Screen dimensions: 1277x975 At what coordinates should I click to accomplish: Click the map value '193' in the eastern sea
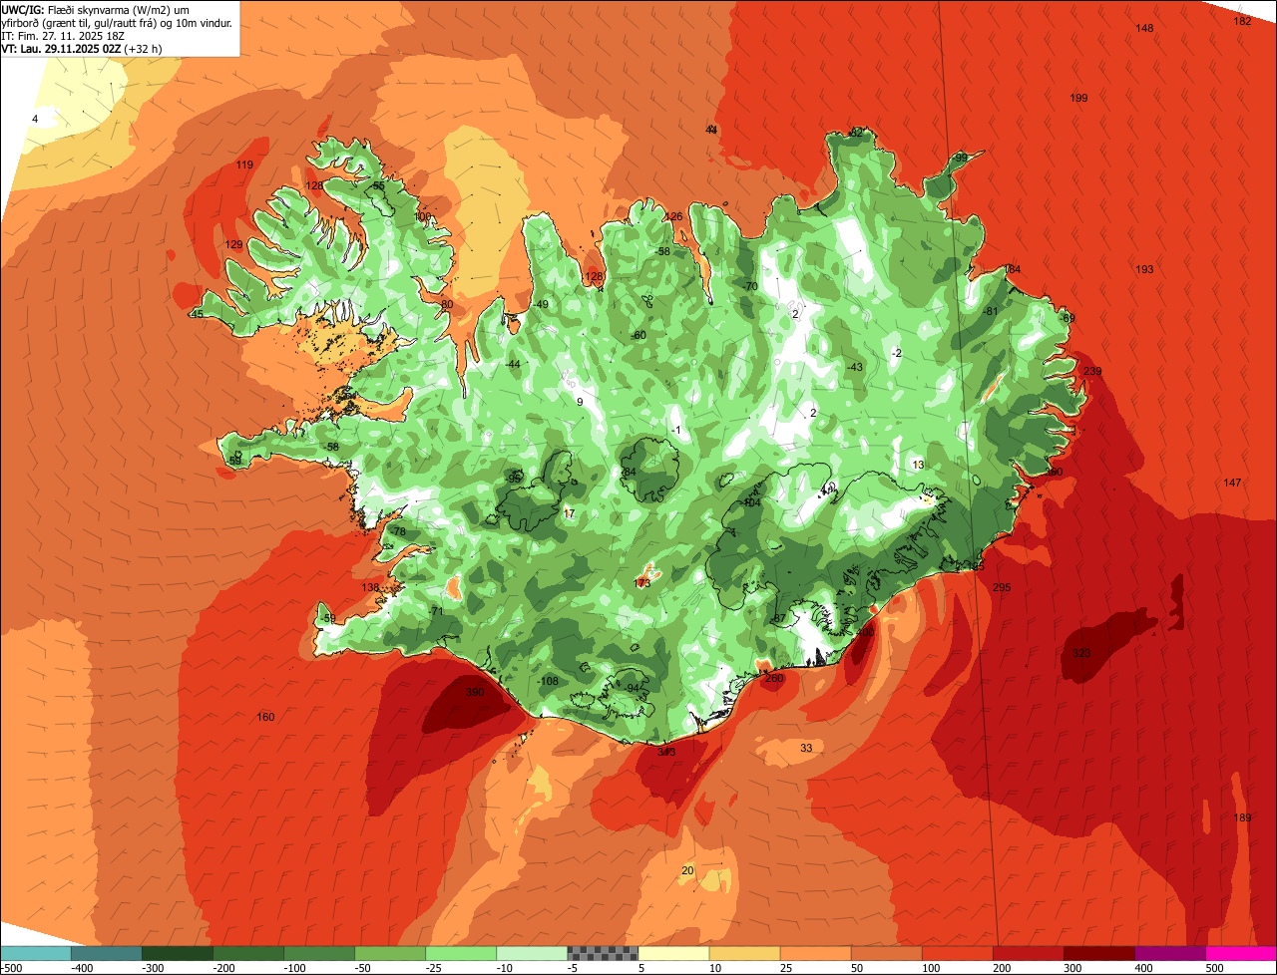1144,270
